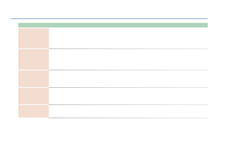Select the second row's white content cell

128,59
